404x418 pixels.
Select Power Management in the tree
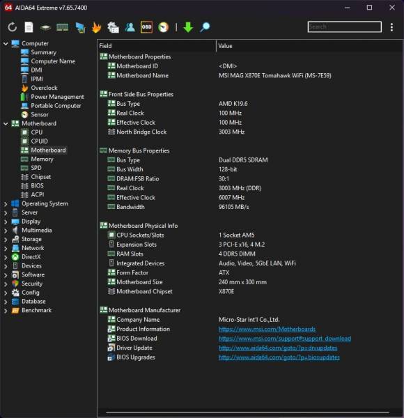coord(57,97)
